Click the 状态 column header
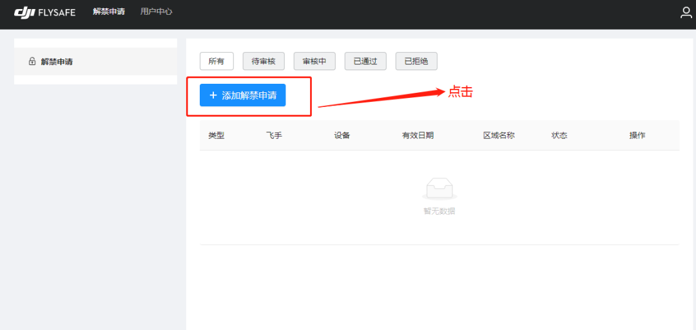Screen dimensions: 696x330 [559, 135]
